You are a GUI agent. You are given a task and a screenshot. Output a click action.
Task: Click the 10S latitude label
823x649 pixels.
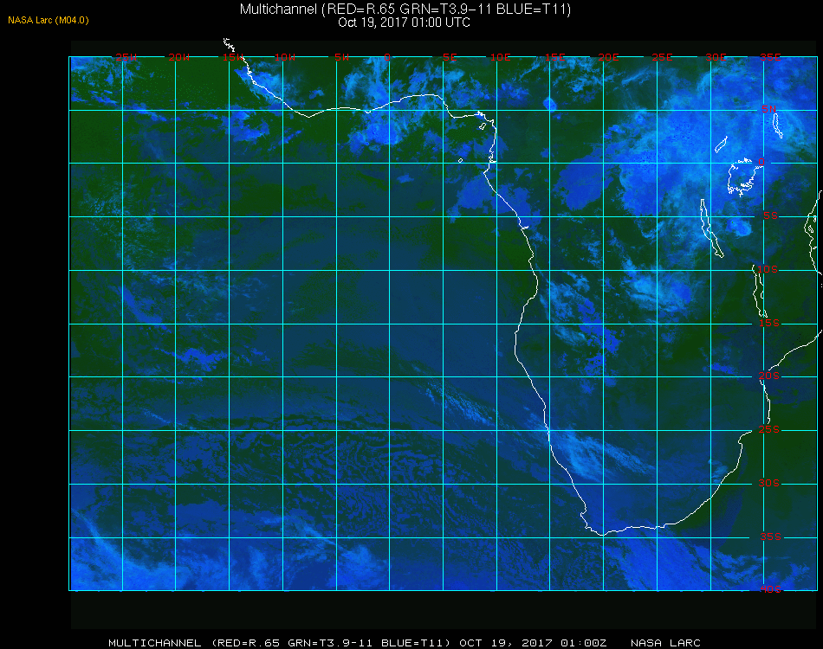point(768,269)
